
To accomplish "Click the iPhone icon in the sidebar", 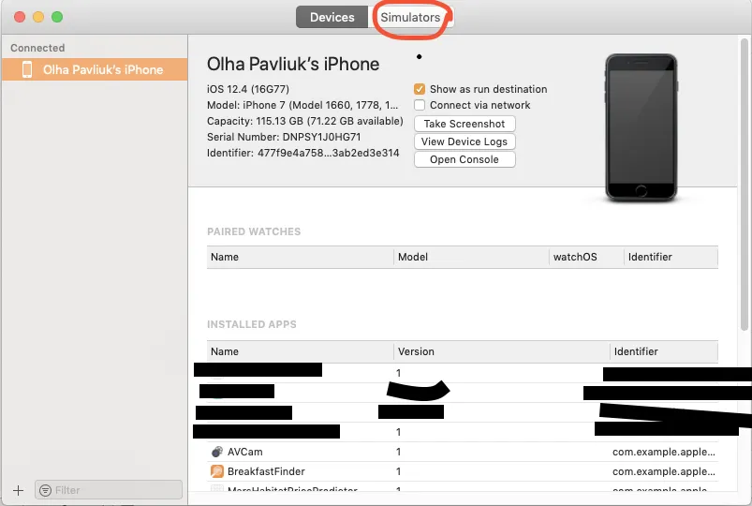I will pyautogui.click(x=27, y=69).
